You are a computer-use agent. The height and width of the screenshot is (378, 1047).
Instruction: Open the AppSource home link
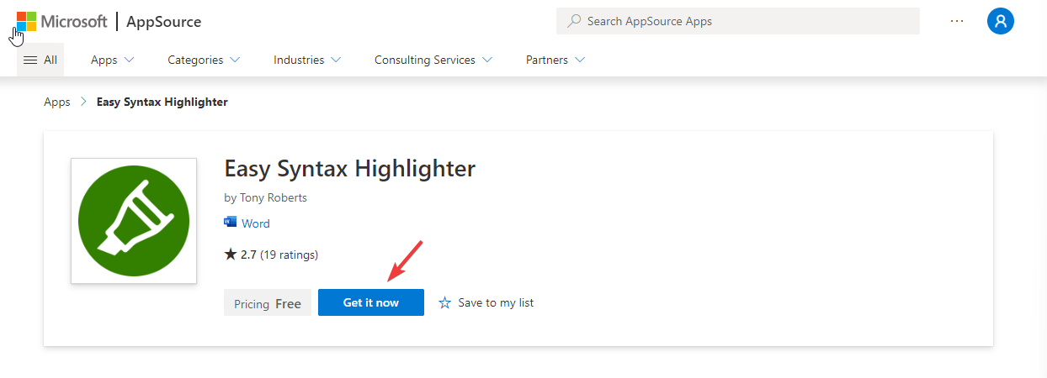pyautogui.click(x=163, y=22)
